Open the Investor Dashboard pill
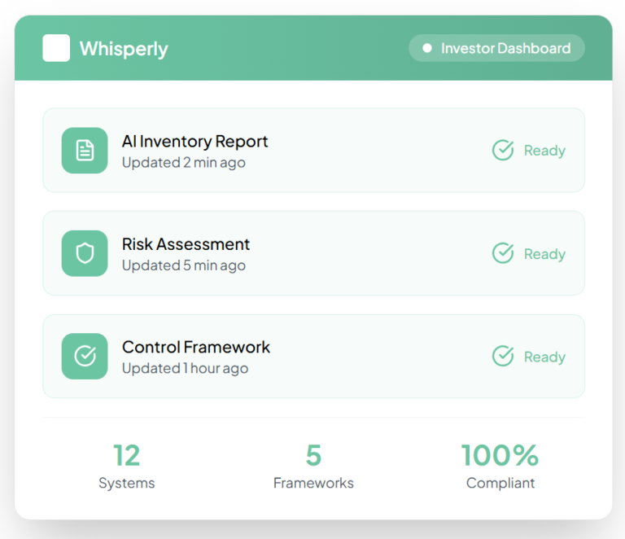Screen dimensions: 625x539 (x=496, y=48)
